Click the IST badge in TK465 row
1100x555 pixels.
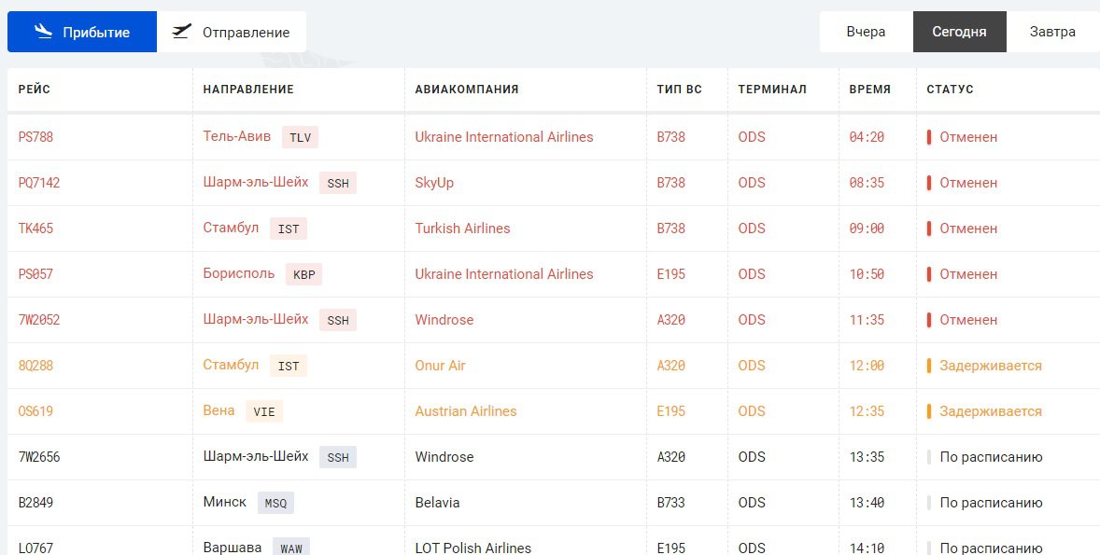(x=289, y=229)
